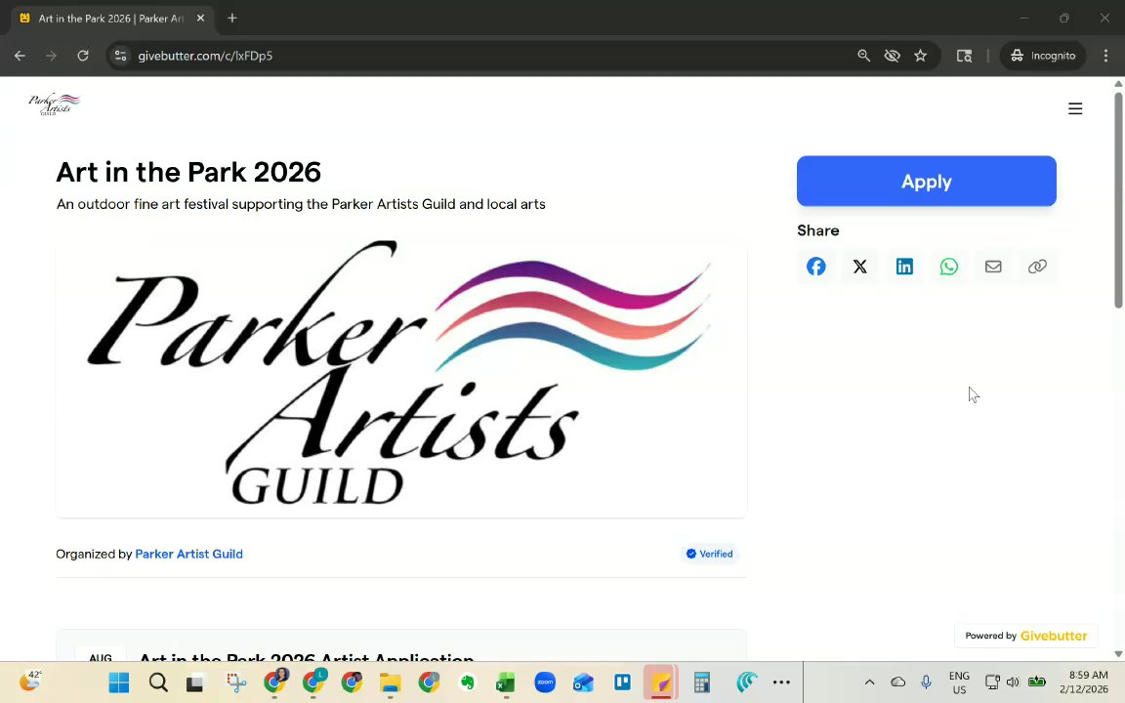Open Trello from the taskbar
Viewport: 1125px width, 703px height.
click(622, 682)
